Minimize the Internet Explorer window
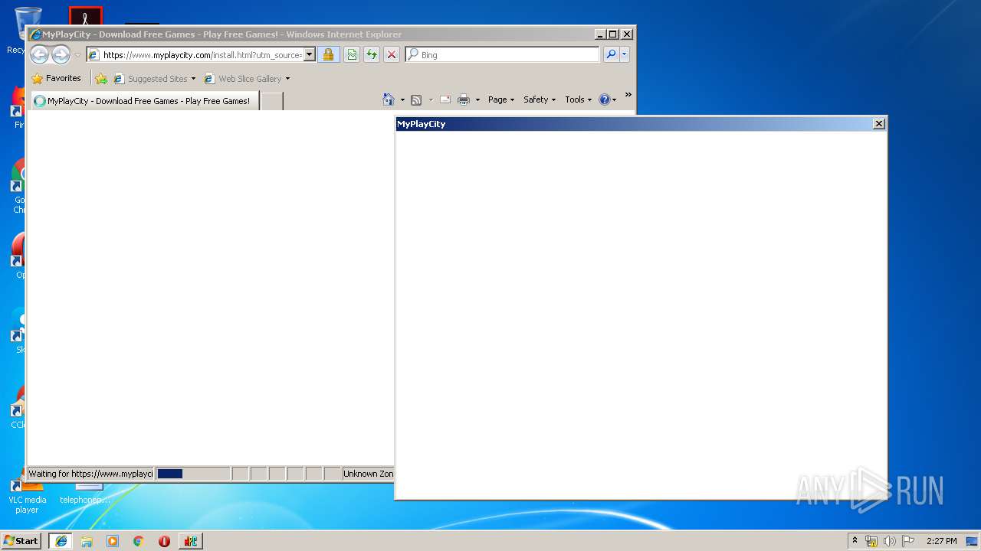Image resolution: width=981 pixels, height=551 pixels. (599, 34)
